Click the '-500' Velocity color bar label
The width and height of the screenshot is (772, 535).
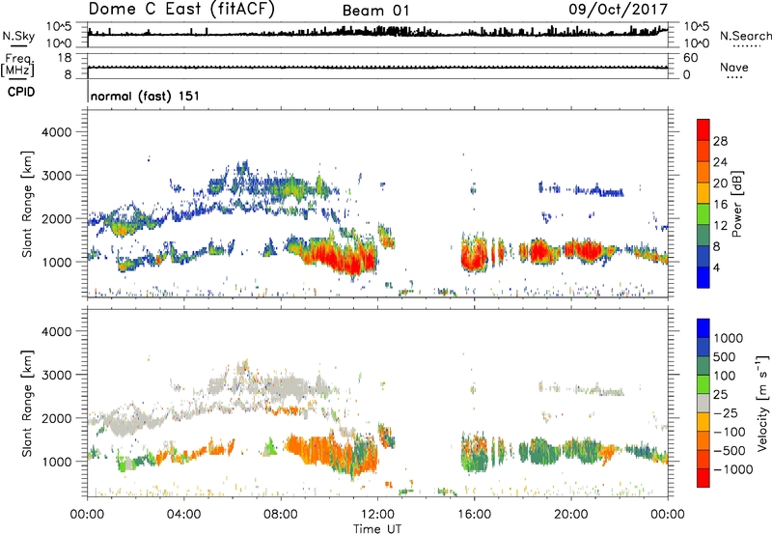pyautogui.click(x=729, y=451)
